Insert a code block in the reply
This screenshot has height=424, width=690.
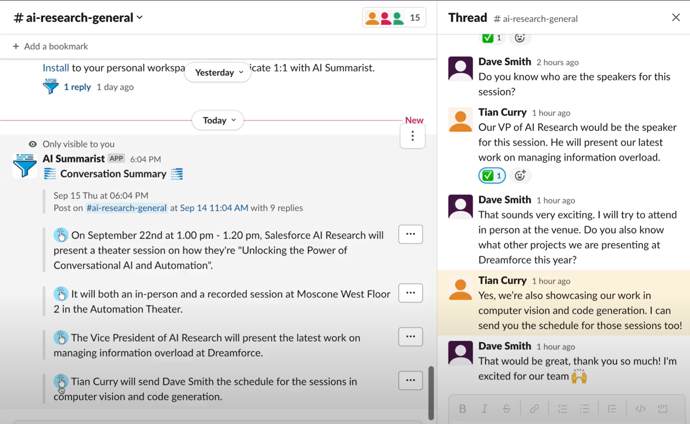(663, 409)
